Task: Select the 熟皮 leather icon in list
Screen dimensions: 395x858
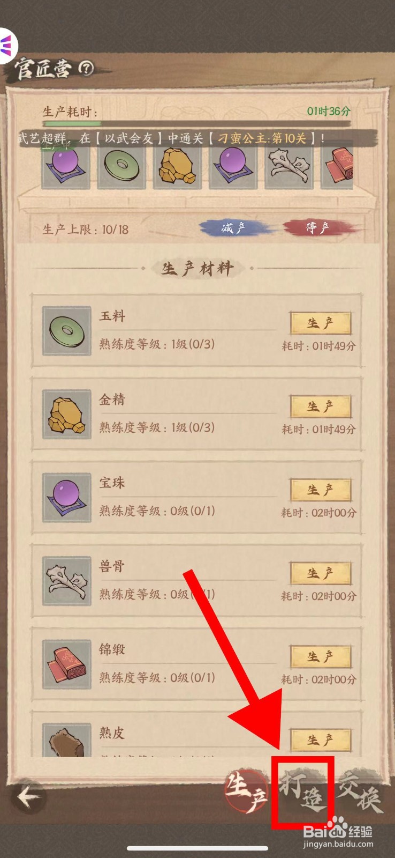Action: [x=66, y=739]
